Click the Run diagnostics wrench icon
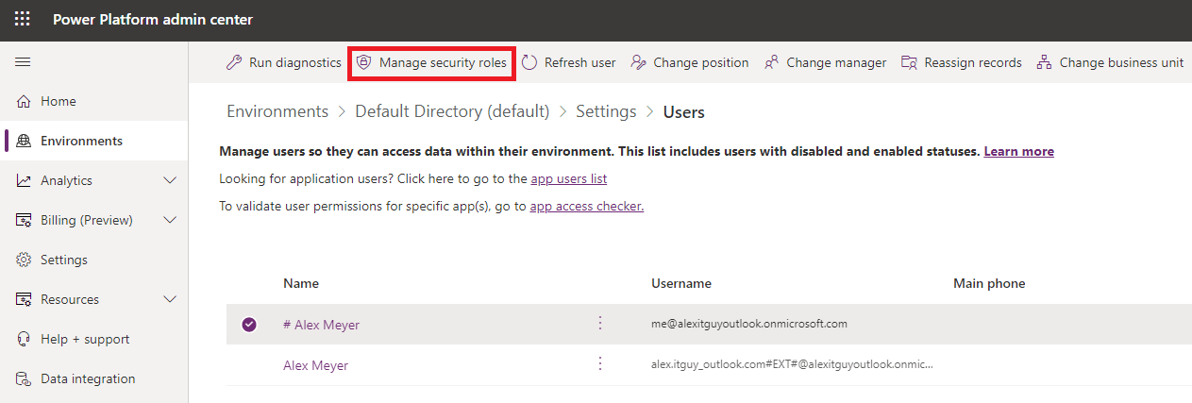Viewport: 1192px width, 403px height. pos(234,62)
